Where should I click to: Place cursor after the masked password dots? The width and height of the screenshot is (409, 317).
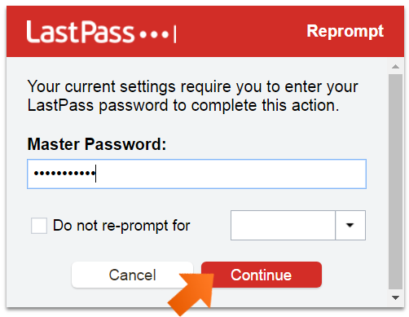tap(96, 174)
